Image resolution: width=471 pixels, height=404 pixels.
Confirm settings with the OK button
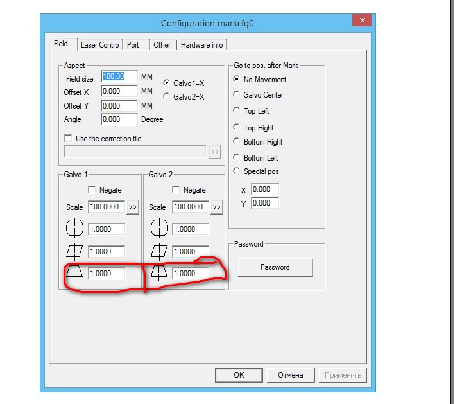239,375
